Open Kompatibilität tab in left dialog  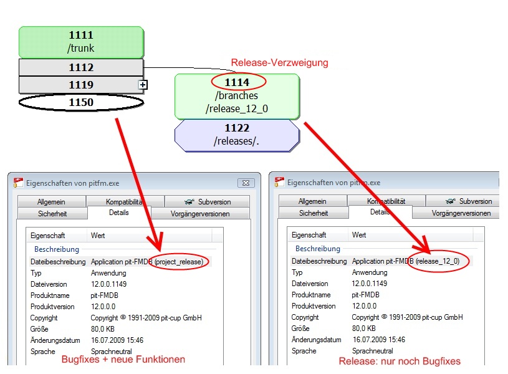[125, 201]
